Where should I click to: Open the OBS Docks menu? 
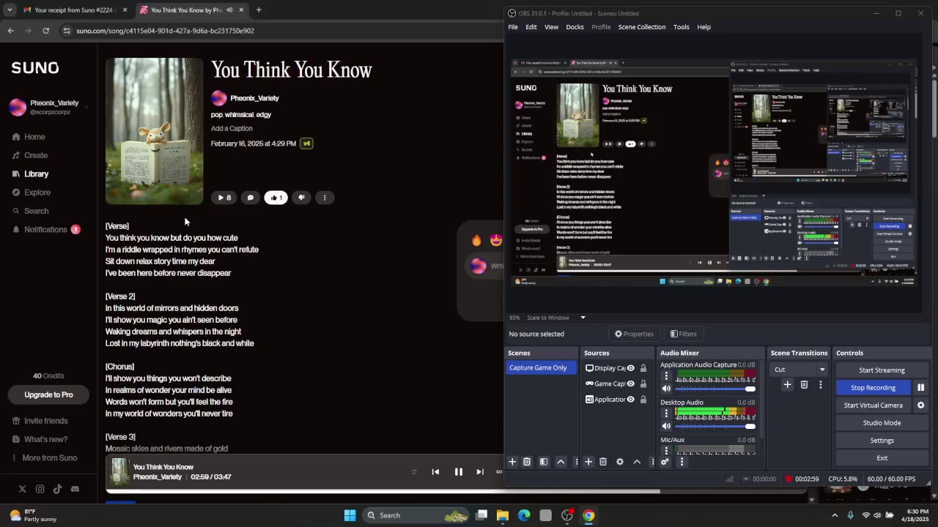[575, 27]
